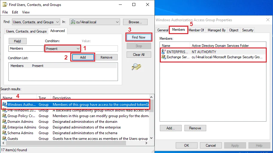Image resolution: width=273 pixels, height=153 pixels.
Task: Click the magnifying glass search icon
Action: (136, 67)
